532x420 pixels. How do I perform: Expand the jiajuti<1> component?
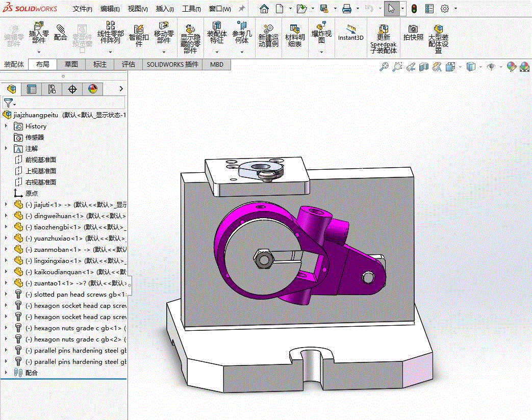(6, 204)
